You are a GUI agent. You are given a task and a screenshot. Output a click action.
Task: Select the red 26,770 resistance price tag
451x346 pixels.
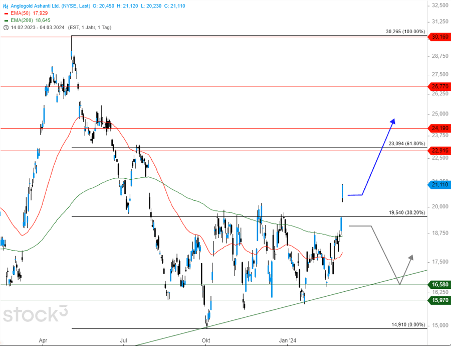(439, 86)
